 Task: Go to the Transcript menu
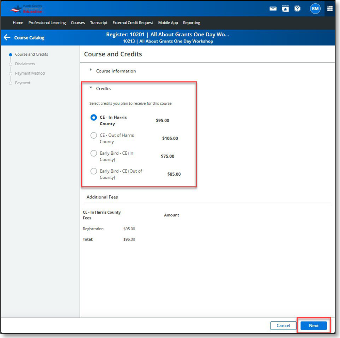point(99,23)
